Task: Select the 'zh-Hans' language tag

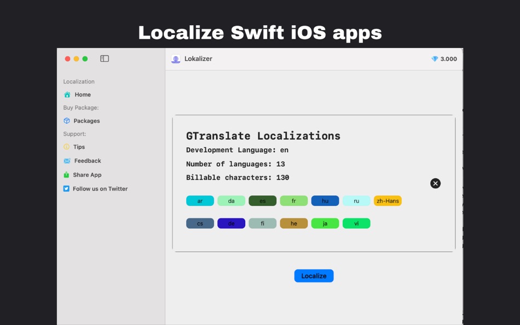Action: coord(388,201)
